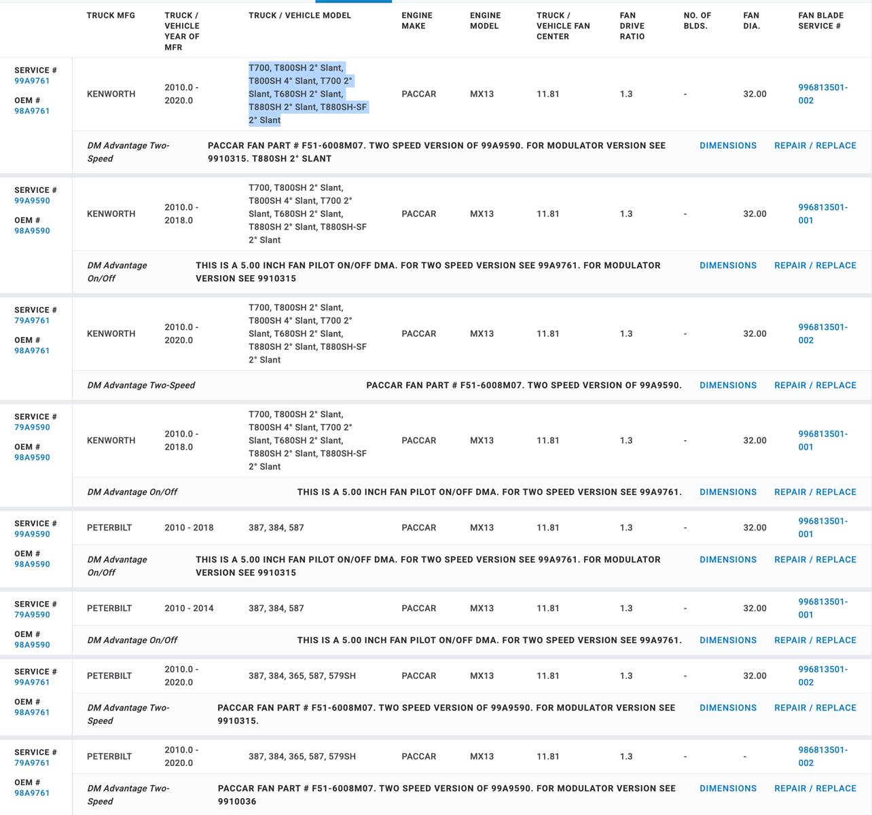Click the FAN BLADE SERVICE # column header
This screenshot has width=872, height=815.
820,20
